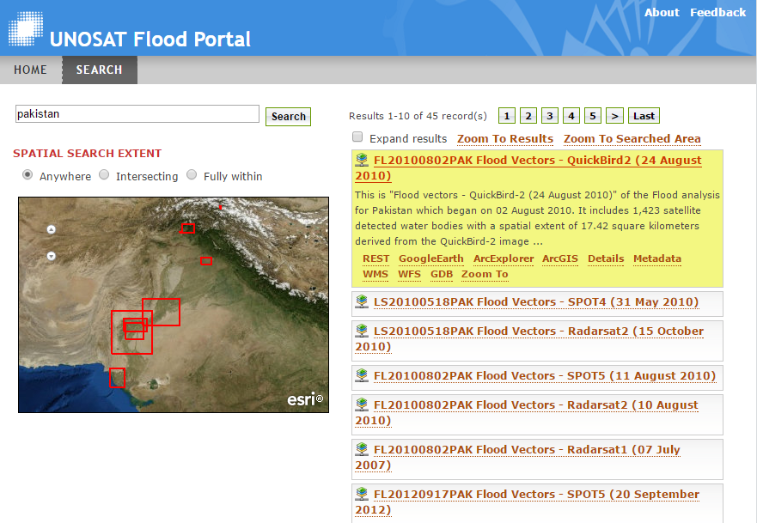The height and width of the screenshot is (523, 757).
Task: Click layer icon beside SPOT4 31 May result
Action: pyautogui.click(x=362, y=301)
